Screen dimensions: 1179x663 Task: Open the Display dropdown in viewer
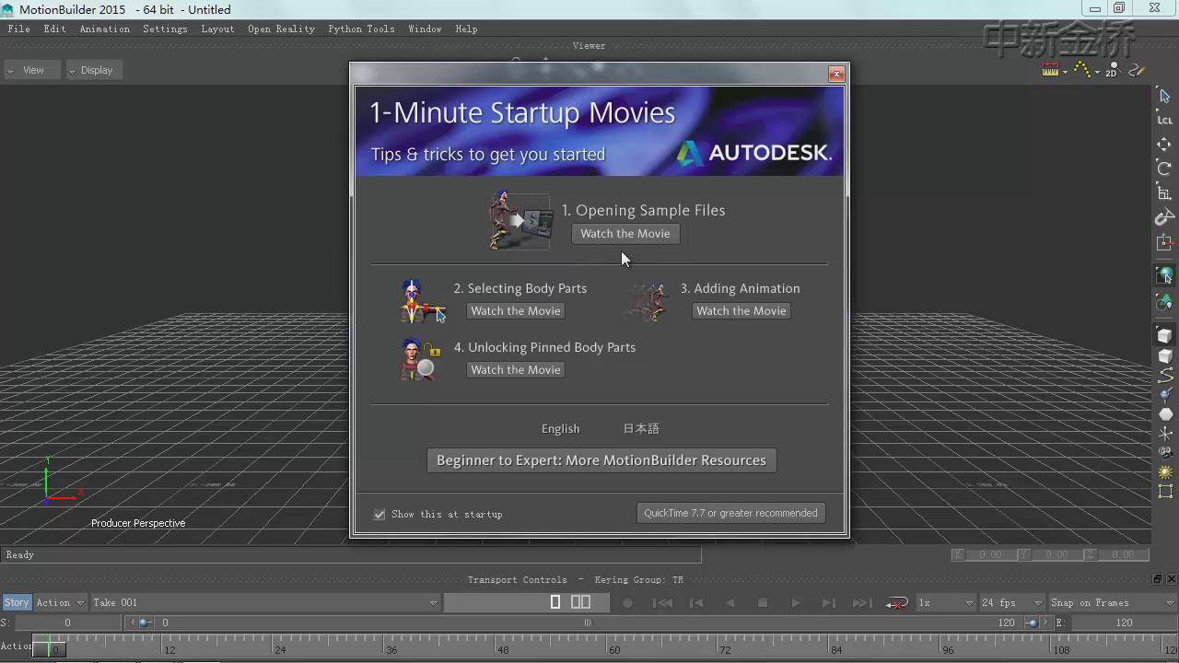coord(96,70)
